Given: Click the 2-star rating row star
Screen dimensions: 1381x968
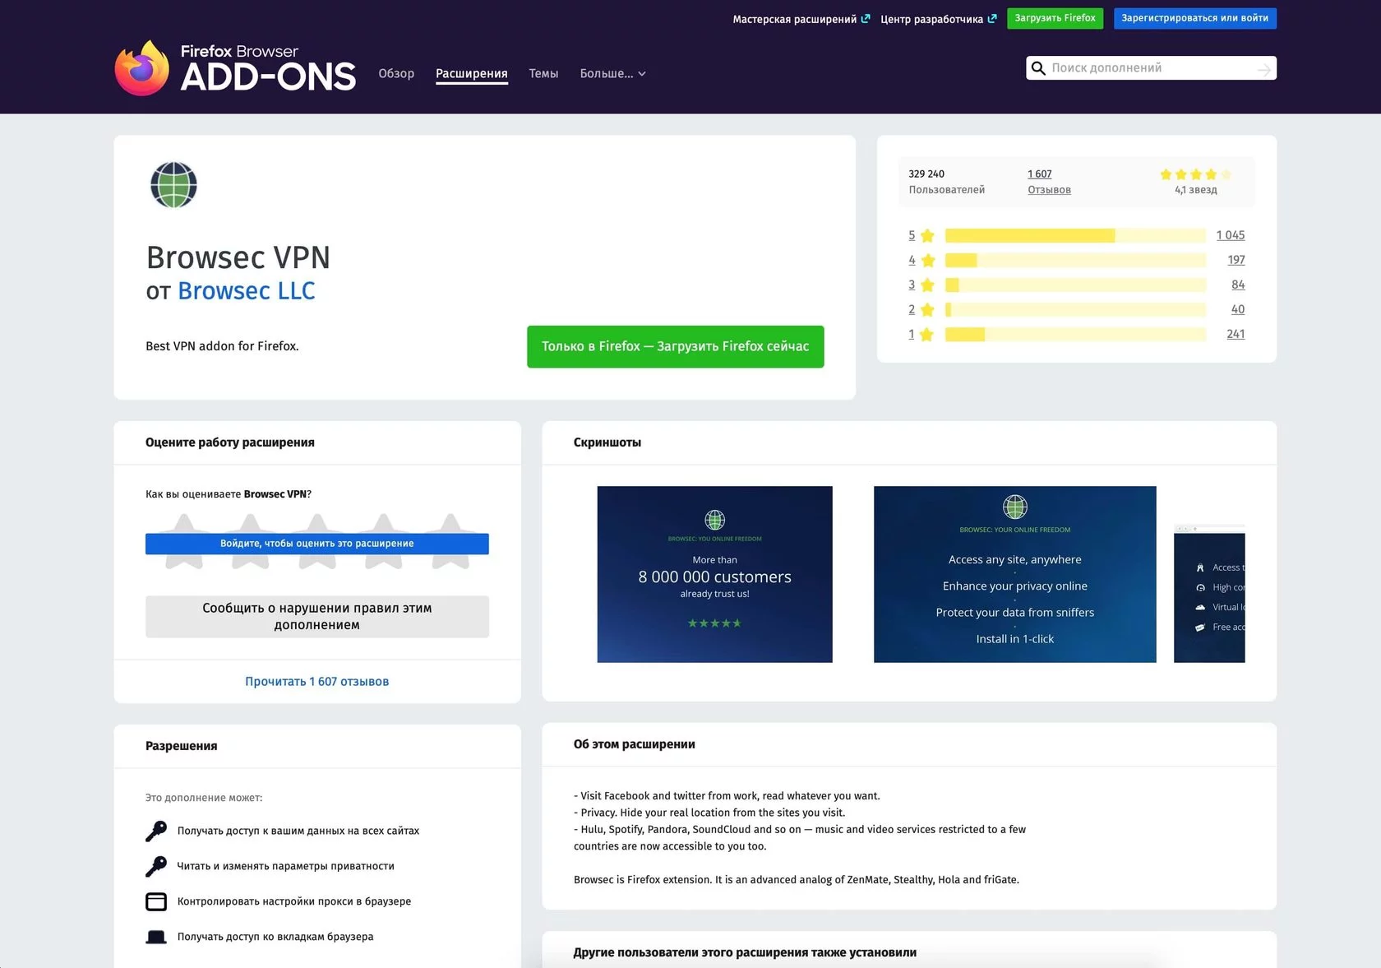Looking at the screenshot, I should [927, 310].
